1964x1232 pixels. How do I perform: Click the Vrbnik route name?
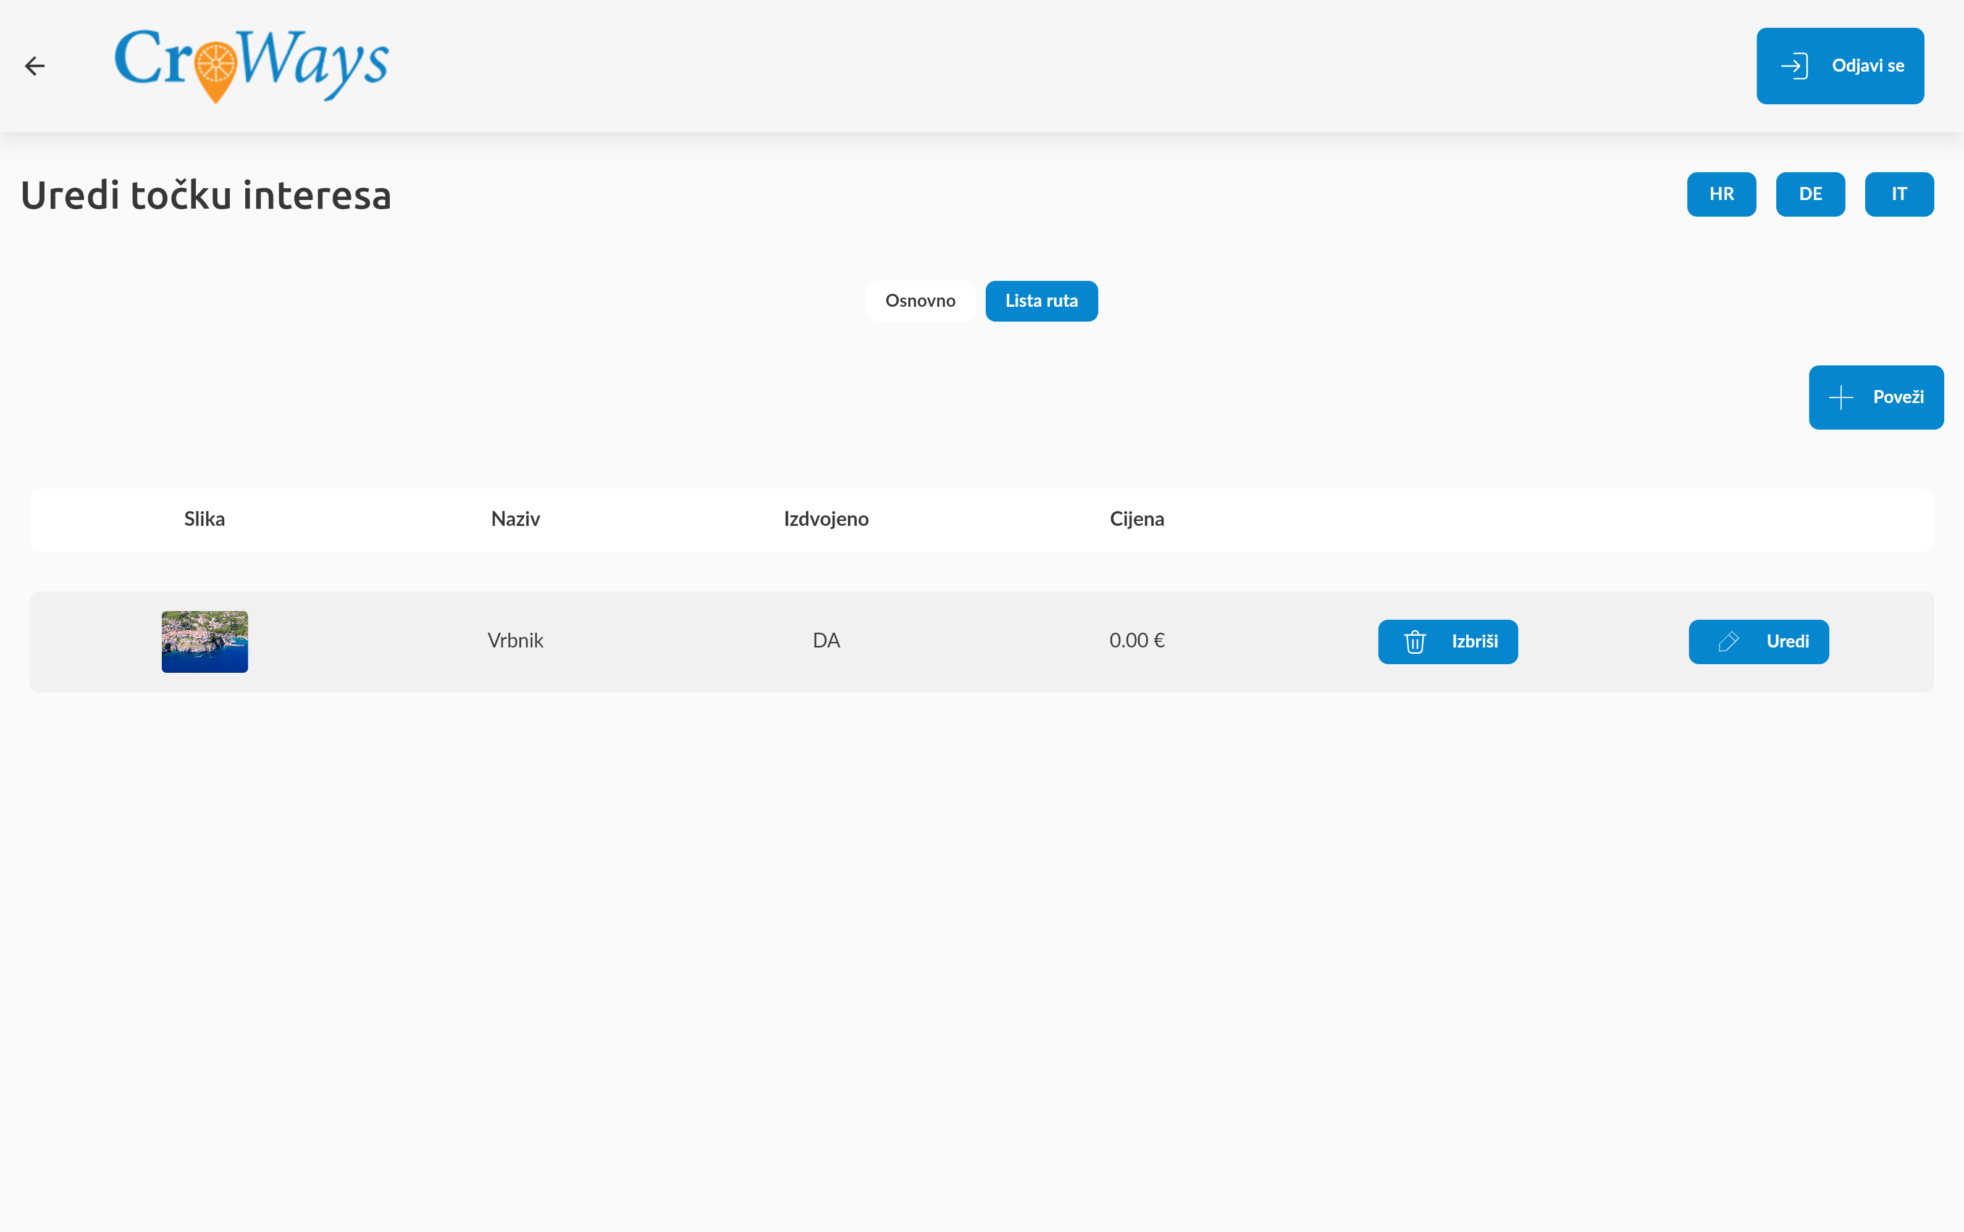pyautogui.click(x=515, y=641)
